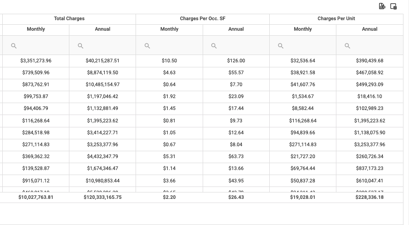The image size is (409, 225).
Task: Click search icon under Charges Per Unit Annual
Action: point(347,46)
